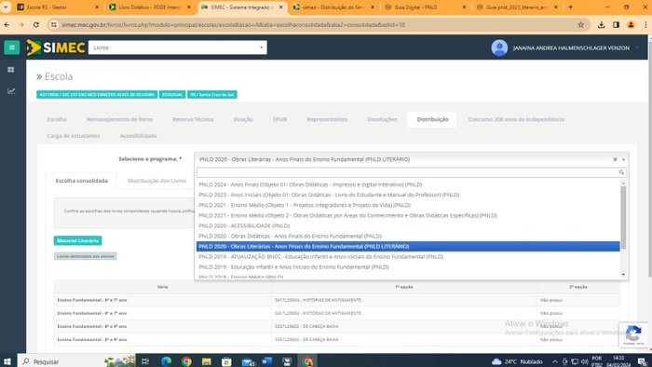Open the EPUB tab
The image size is (652, 367).
[279, 119]
